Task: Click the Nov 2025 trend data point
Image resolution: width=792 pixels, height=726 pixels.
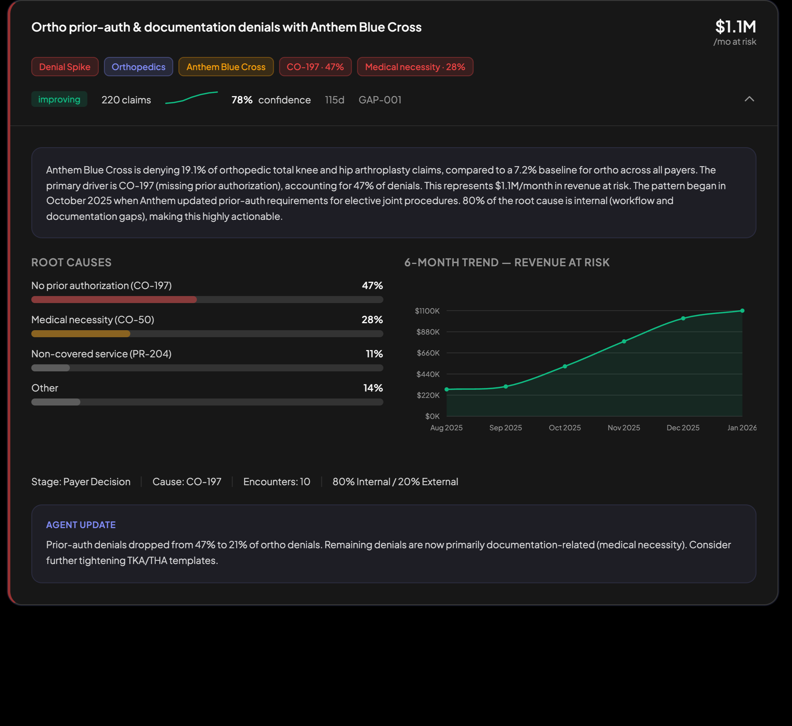Action: click(624, 341)
